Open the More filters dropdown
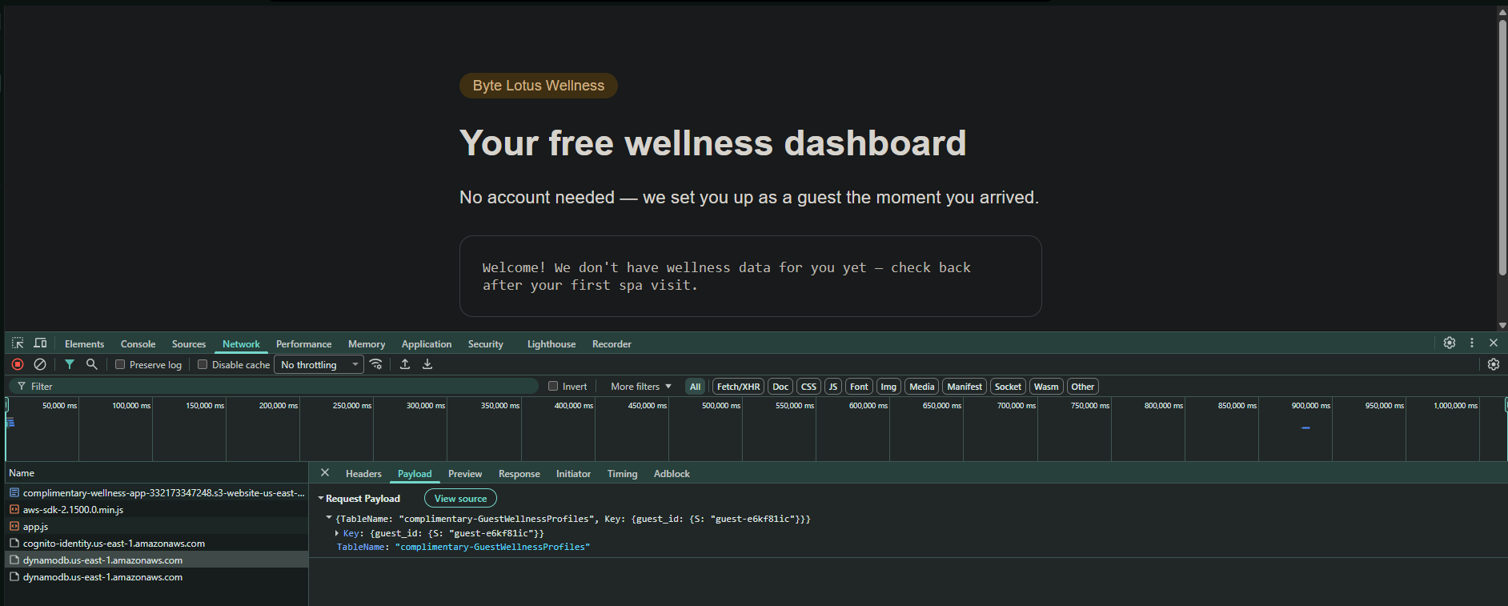1508x606 pixels. [x=641, y=387]
